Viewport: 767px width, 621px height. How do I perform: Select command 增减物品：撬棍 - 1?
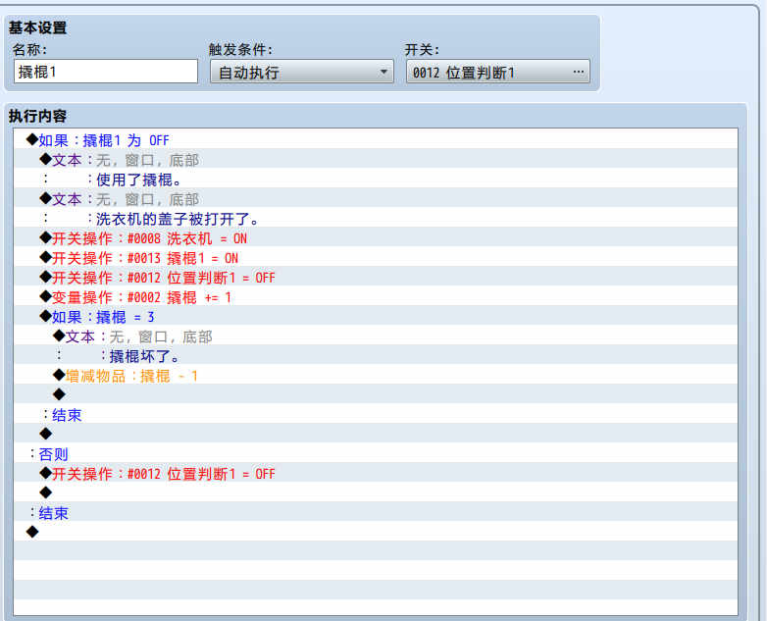pos(376,376)
